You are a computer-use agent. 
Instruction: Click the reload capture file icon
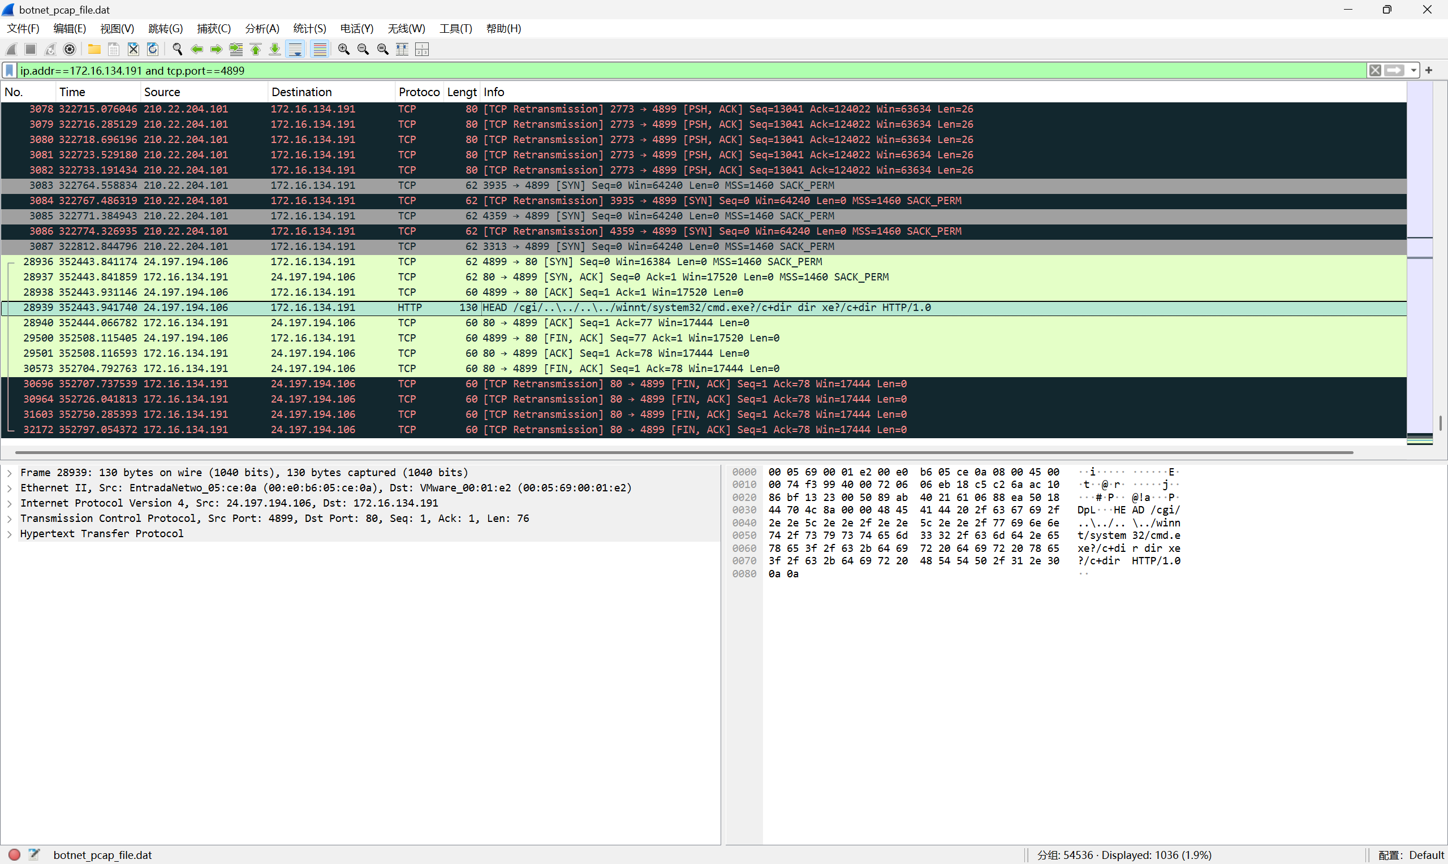(153, 50)
